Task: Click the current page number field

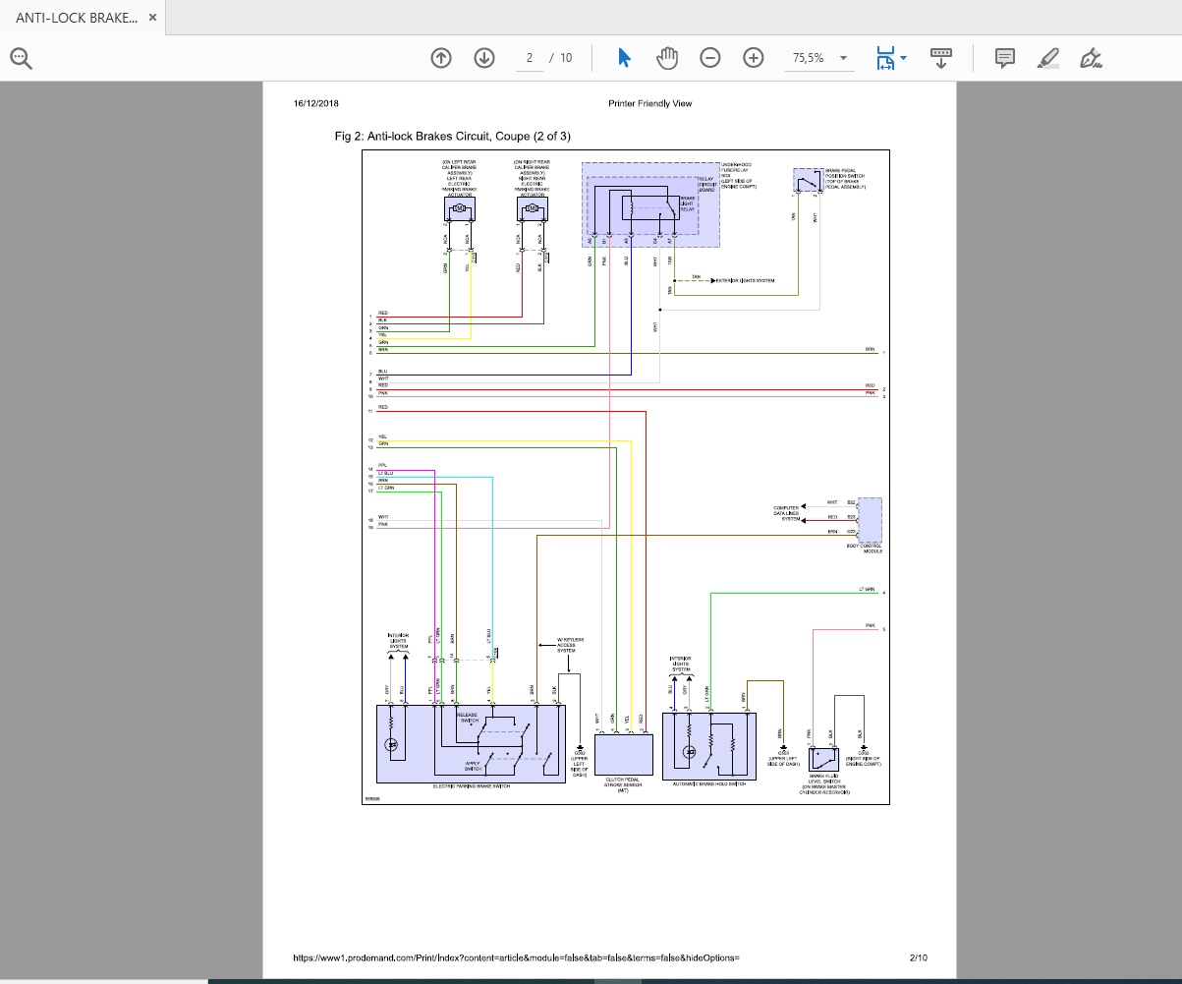Action: coord(530,58)
